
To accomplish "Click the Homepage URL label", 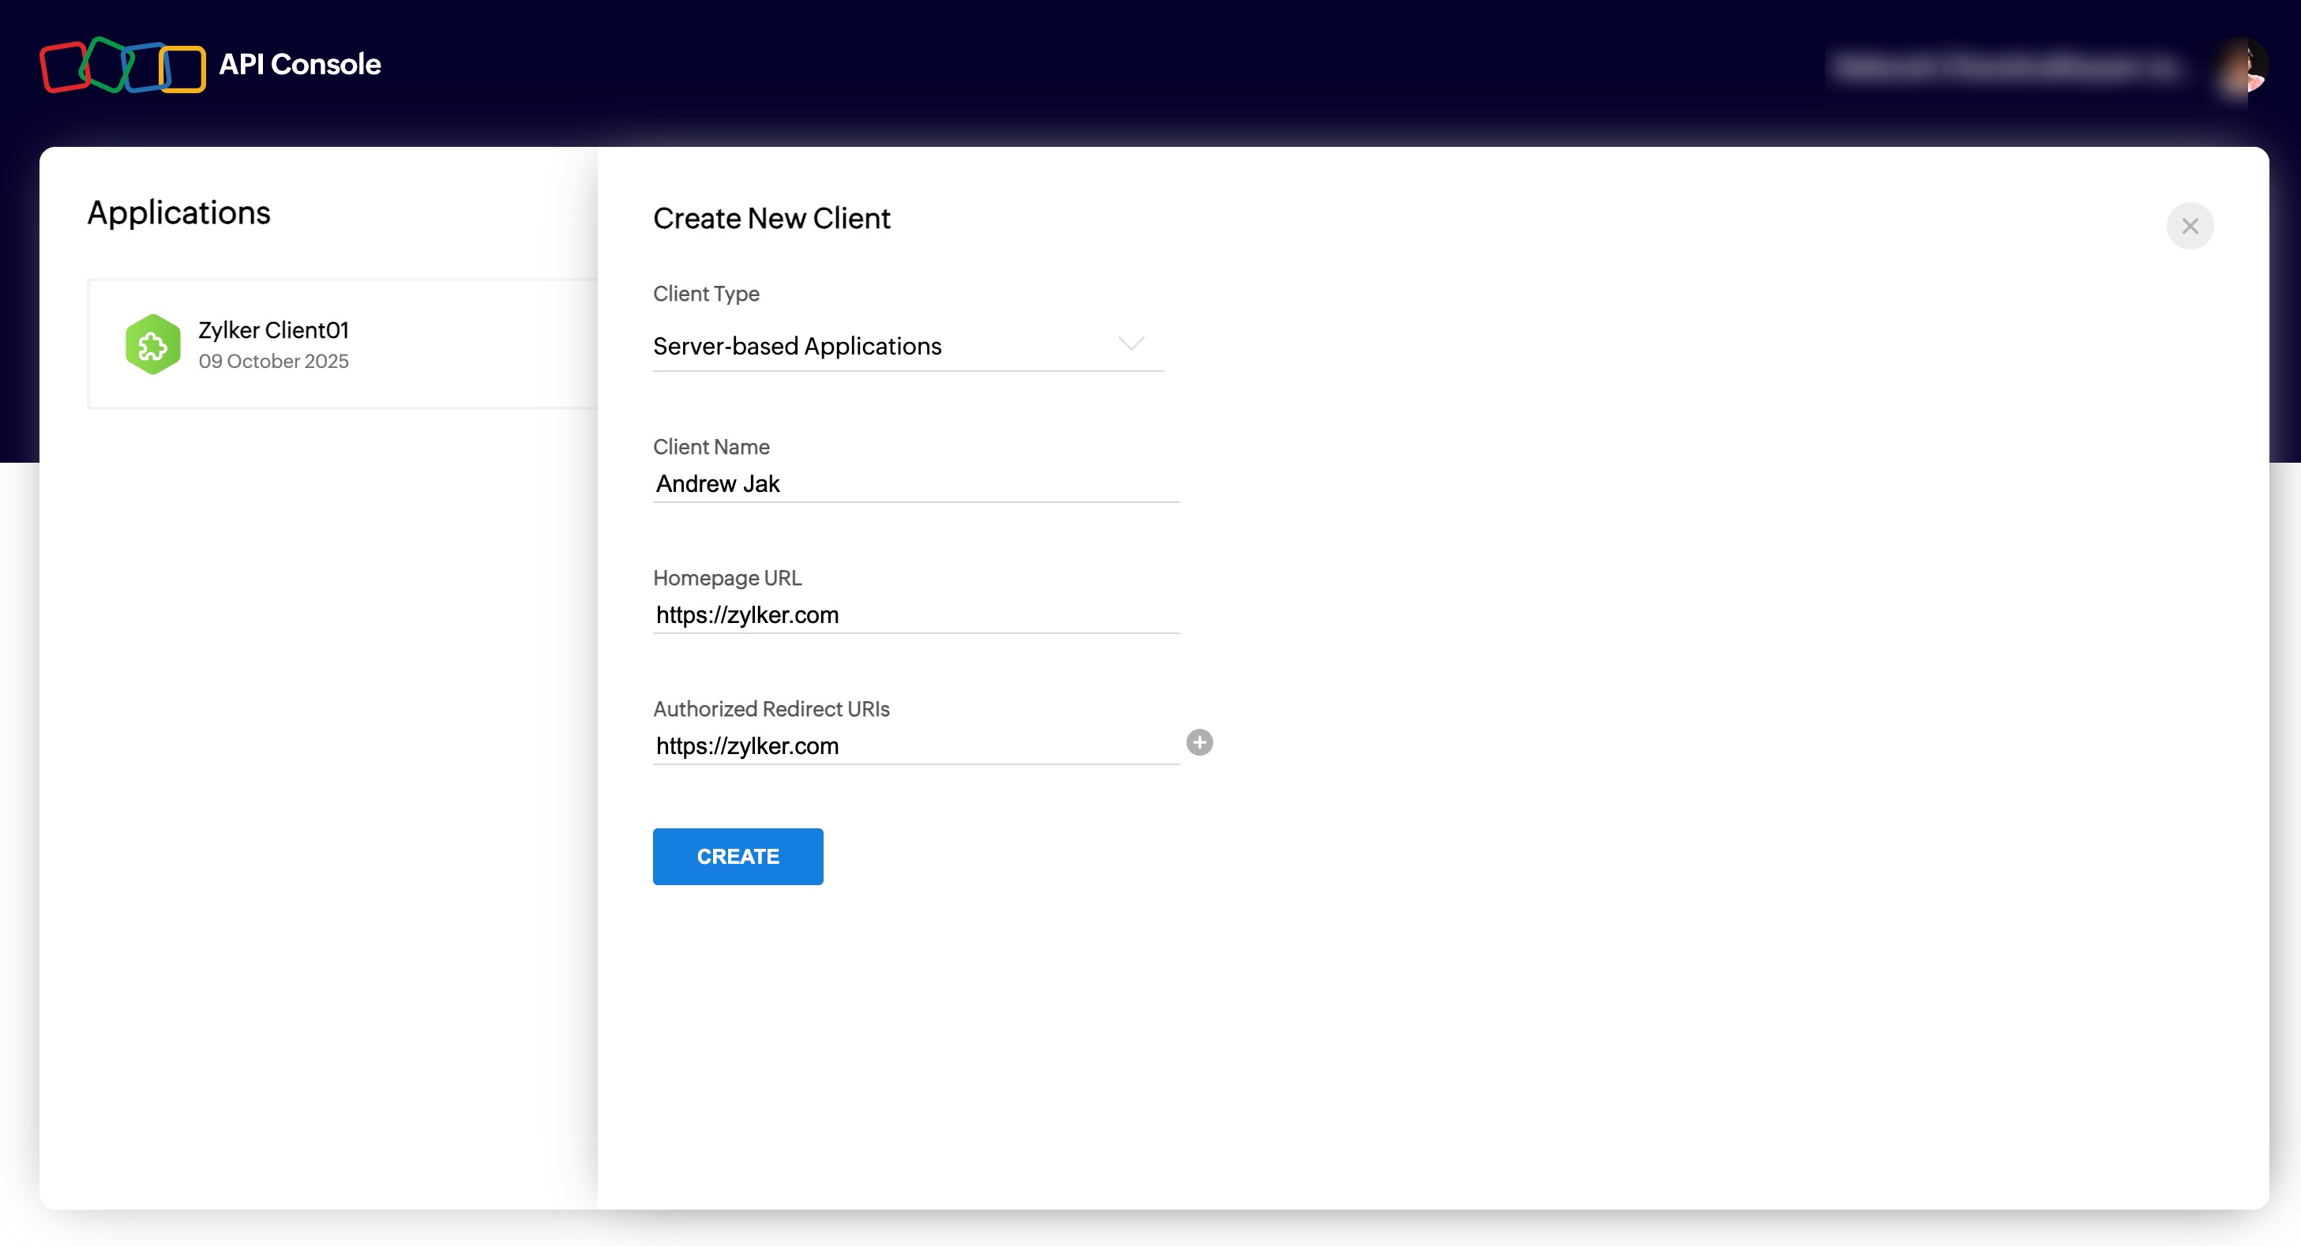I will 727,578.
